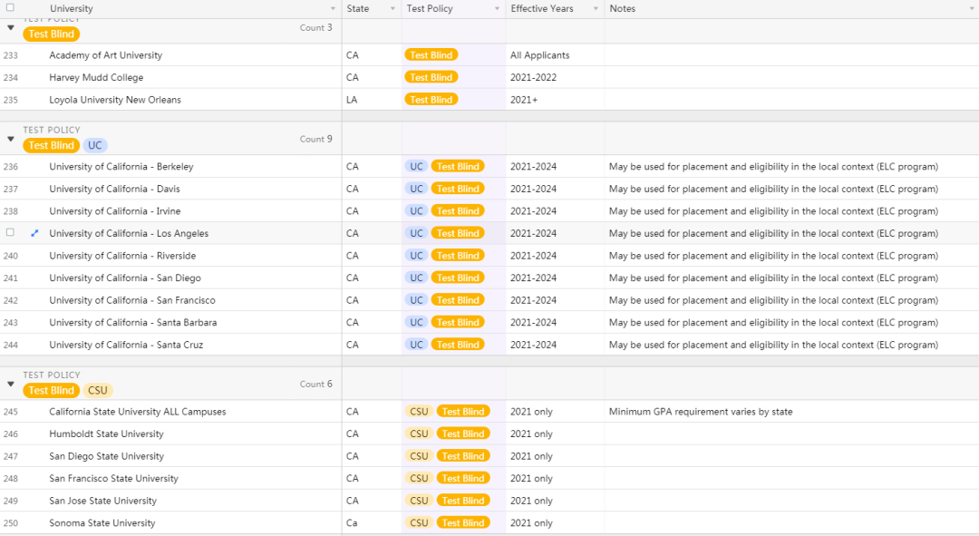Check the University of California - Los Angeles row checkbox
This screenshot has width=979, height=536.
pyautogui.click(x=10, y=232)
